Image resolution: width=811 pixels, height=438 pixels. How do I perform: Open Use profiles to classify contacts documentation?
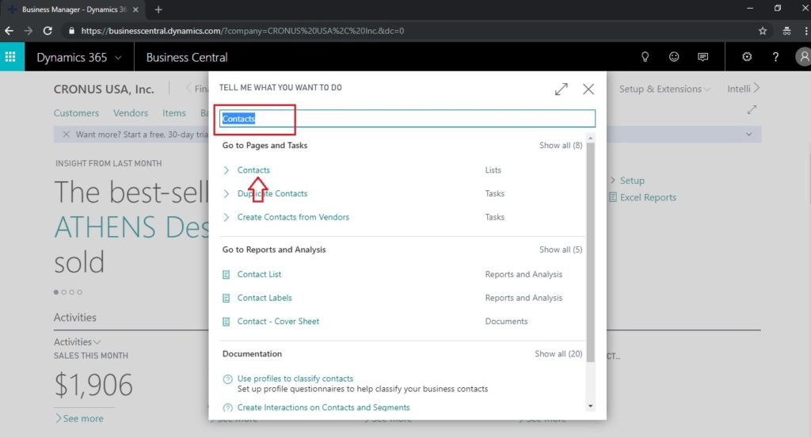295,379
